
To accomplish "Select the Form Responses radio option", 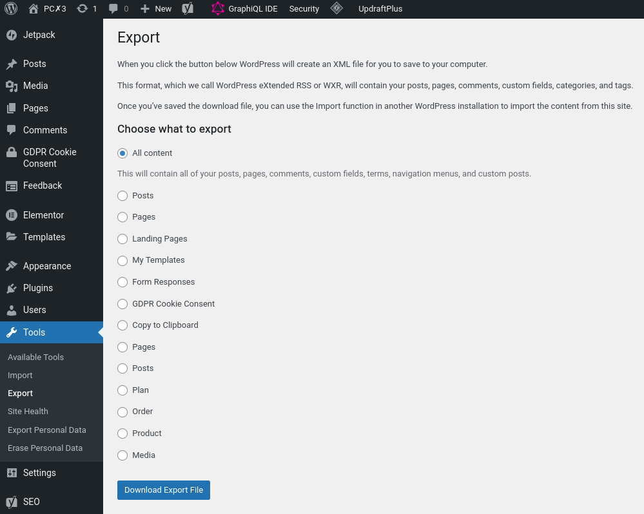I will click(122, 282).
